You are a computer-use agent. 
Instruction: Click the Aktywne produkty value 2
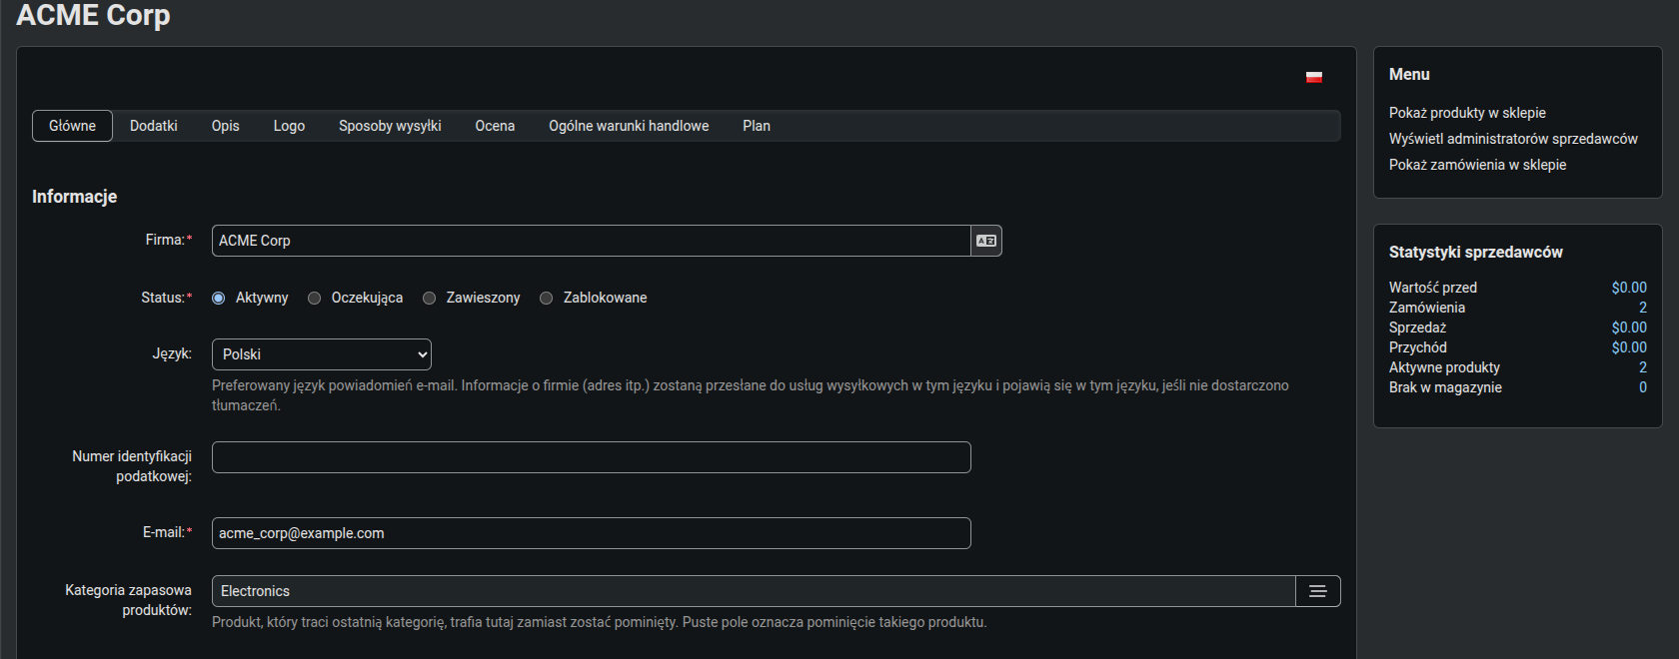(x=1642, y=367)
